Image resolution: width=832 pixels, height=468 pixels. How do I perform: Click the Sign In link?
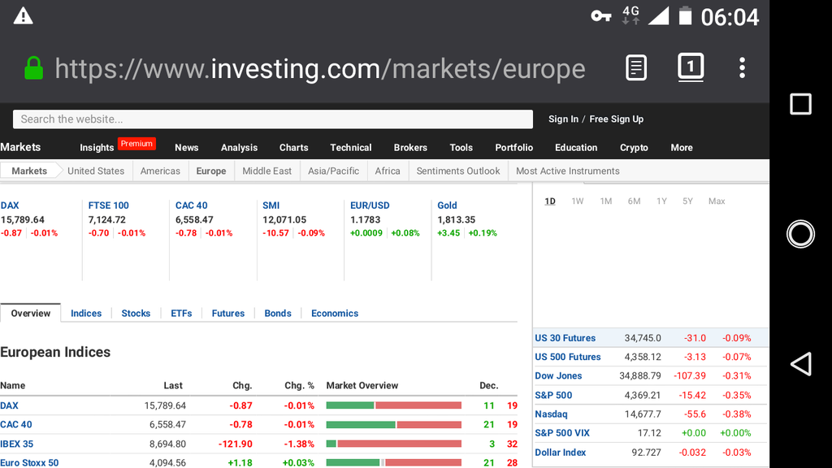tap(563, 119)
